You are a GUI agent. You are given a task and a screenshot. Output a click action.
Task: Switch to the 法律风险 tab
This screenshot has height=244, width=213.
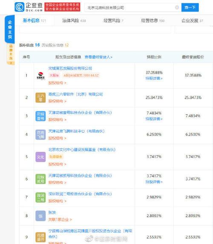click(74, 20)
